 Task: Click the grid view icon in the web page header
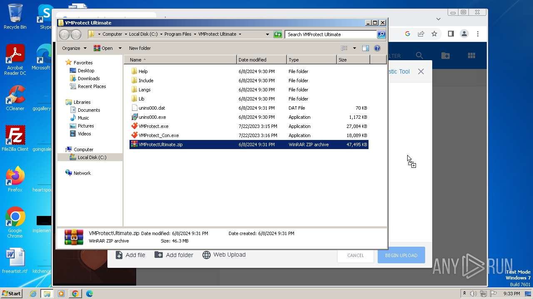[x=471, y=56]
